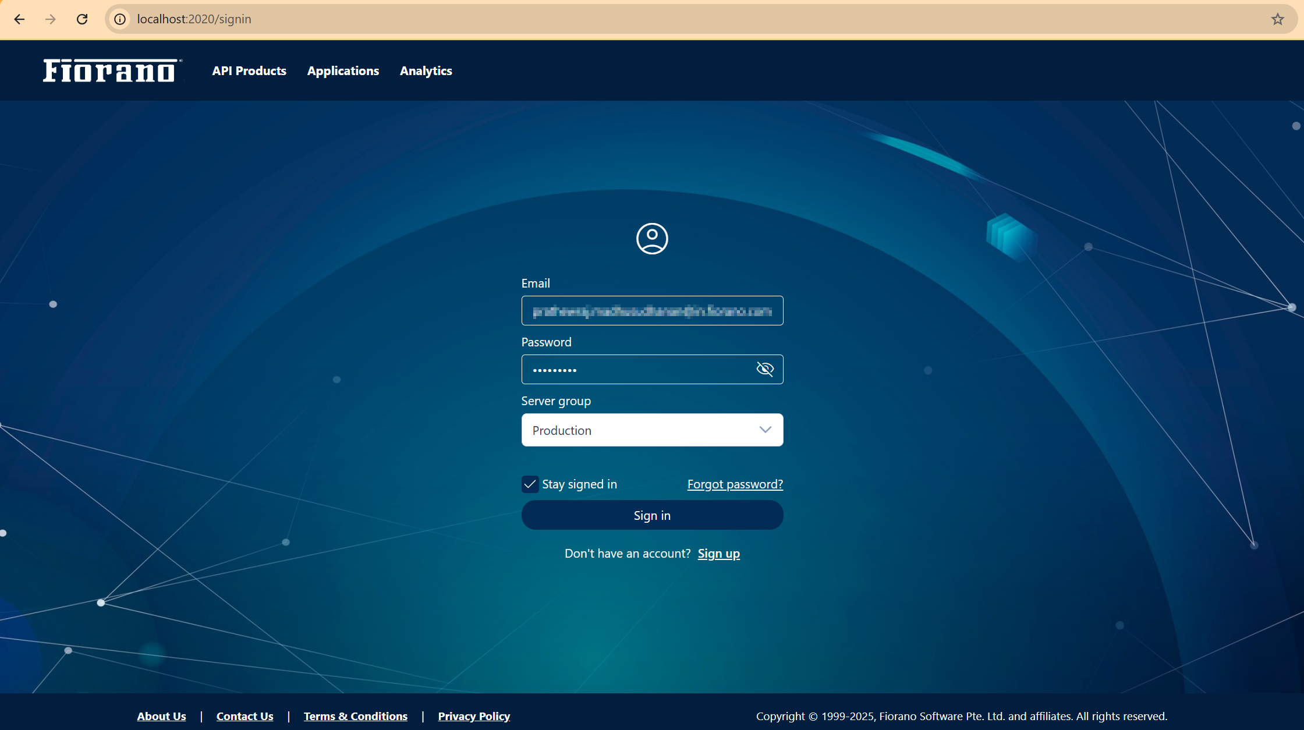The width and height of the screenshot is (1304, 730).
Task: Click the copyright notice text
Action: click(962, 716)
